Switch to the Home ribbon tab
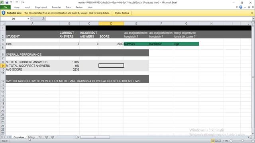 point(17,7)
